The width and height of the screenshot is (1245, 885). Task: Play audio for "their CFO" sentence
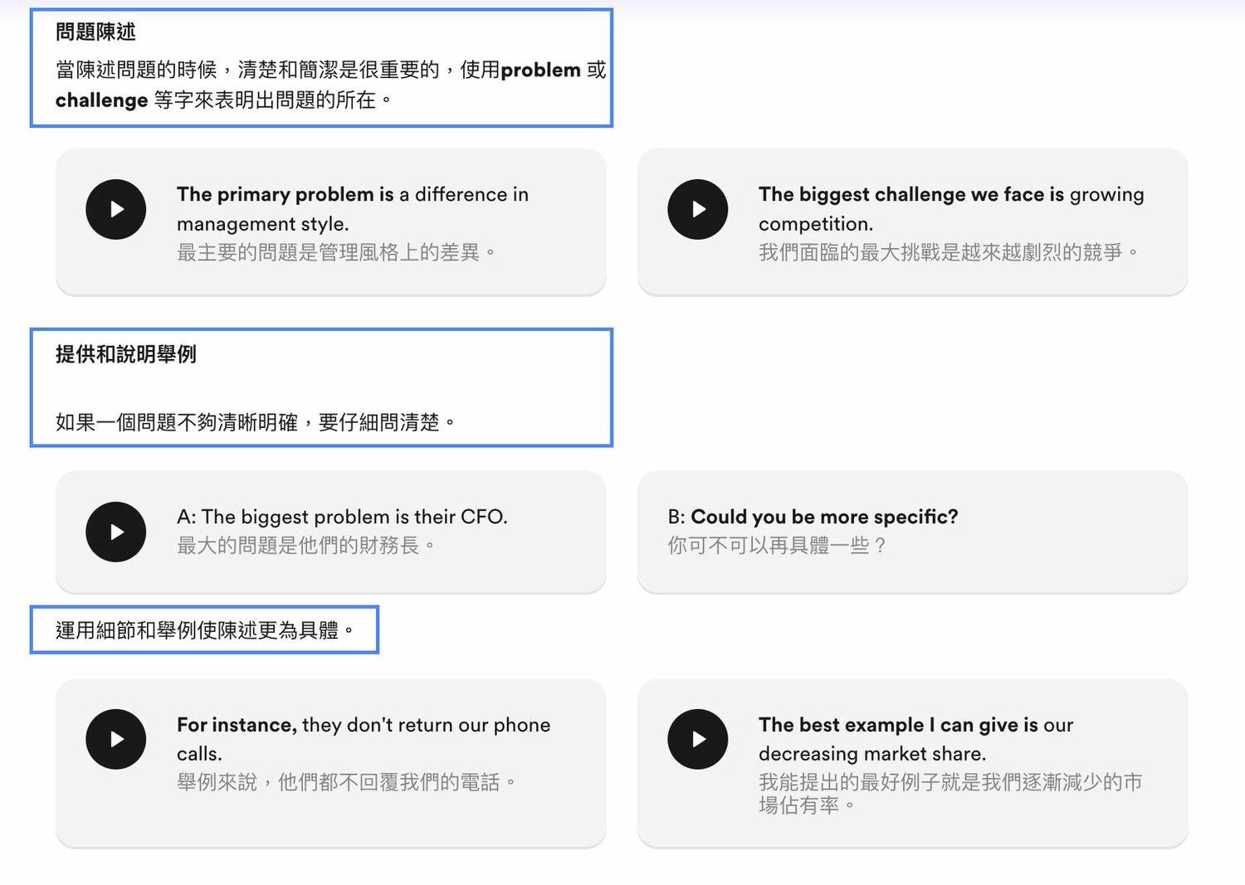point(116,532)
